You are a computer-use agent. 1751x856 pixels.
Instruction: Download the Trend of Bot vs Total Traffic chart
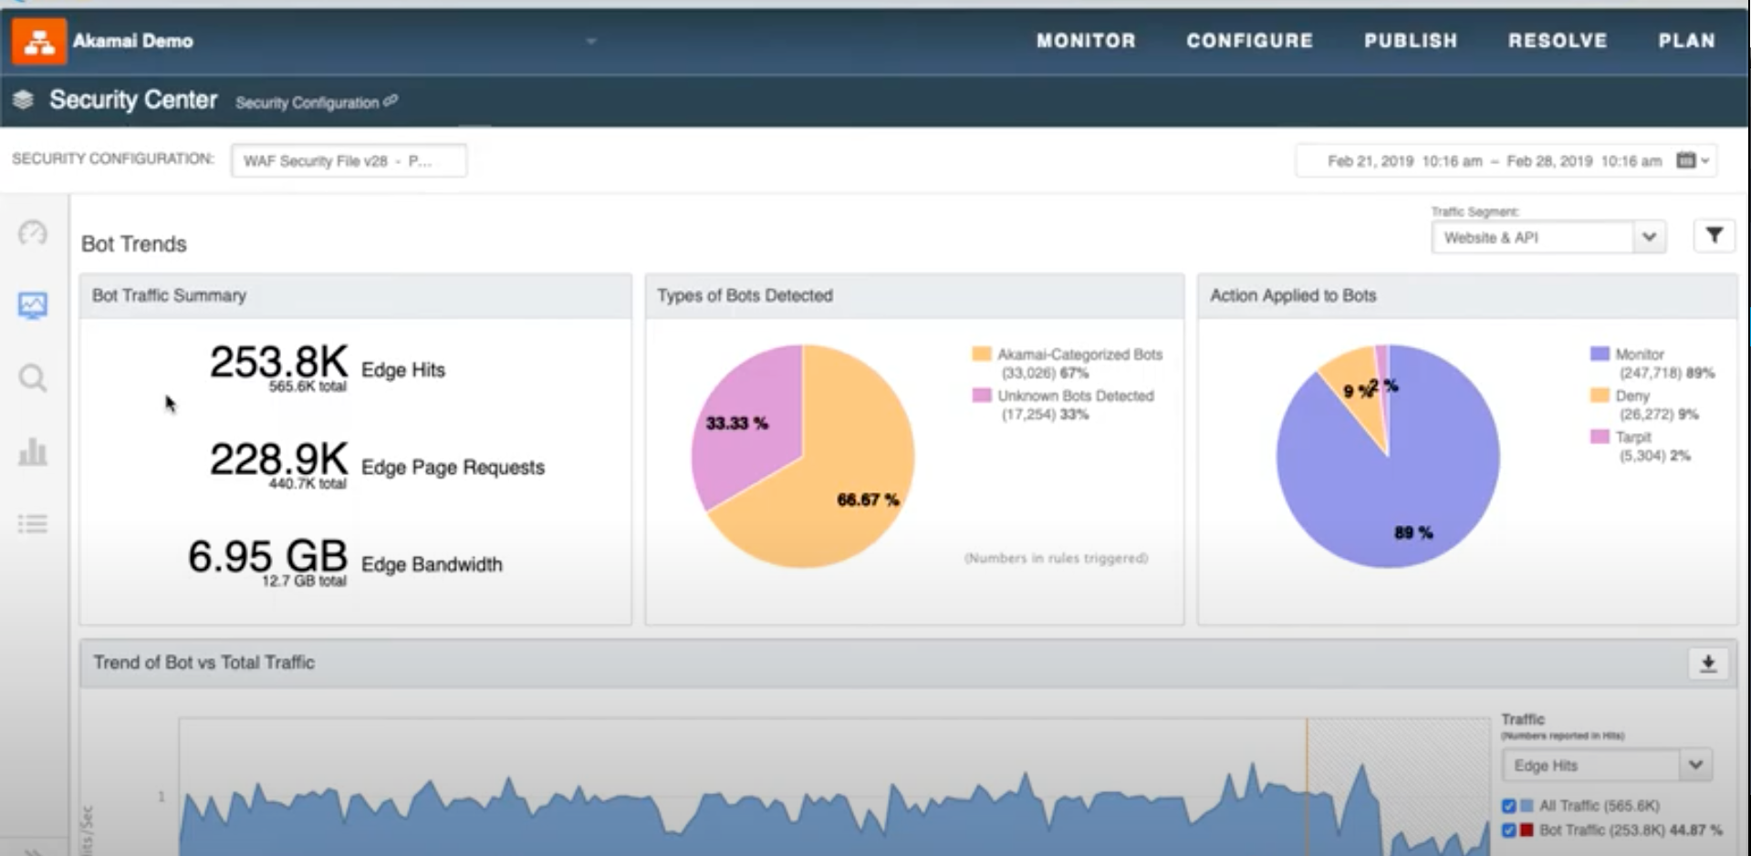(x=1708, y=663)
